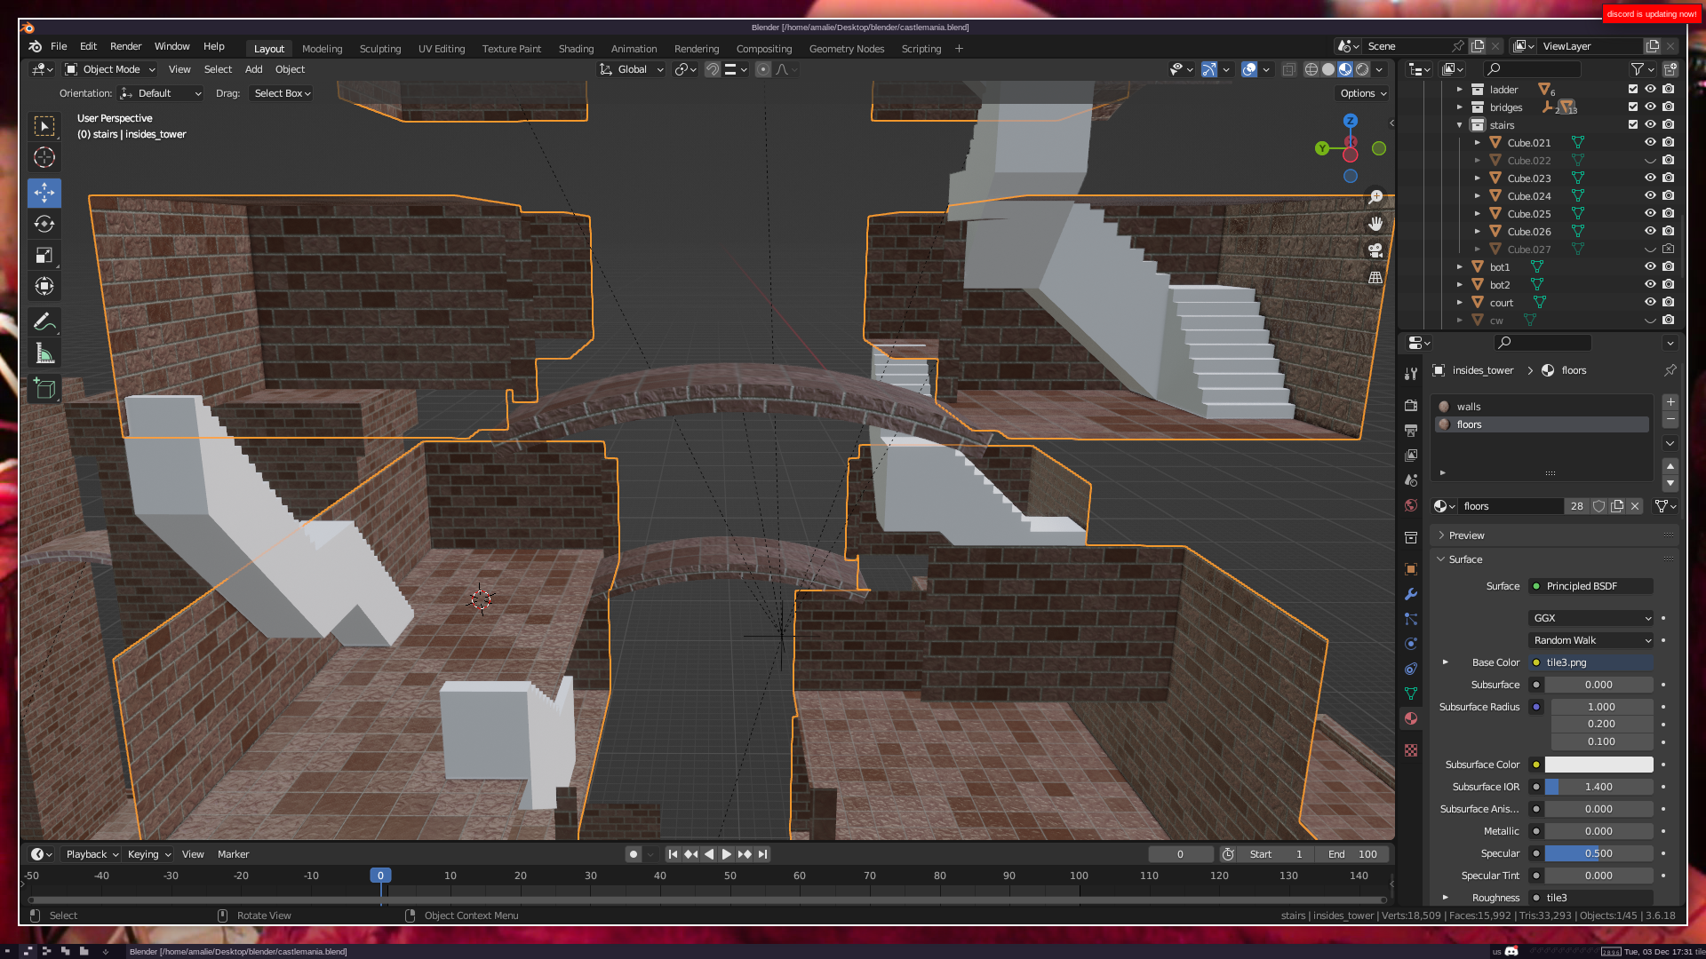Select the Rotate tool
This screenshot has height=959, width=1706.
point(44,224)
